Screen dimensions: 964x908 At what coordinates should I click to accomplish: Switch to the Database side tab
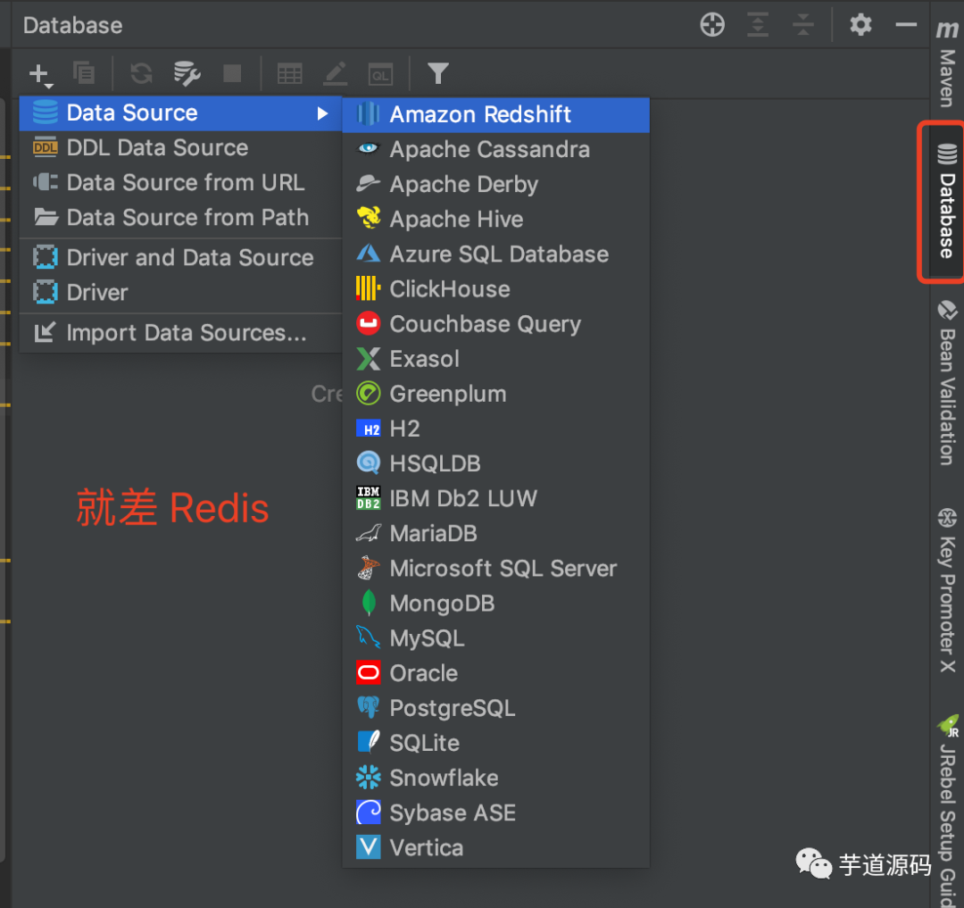point(947,202)
